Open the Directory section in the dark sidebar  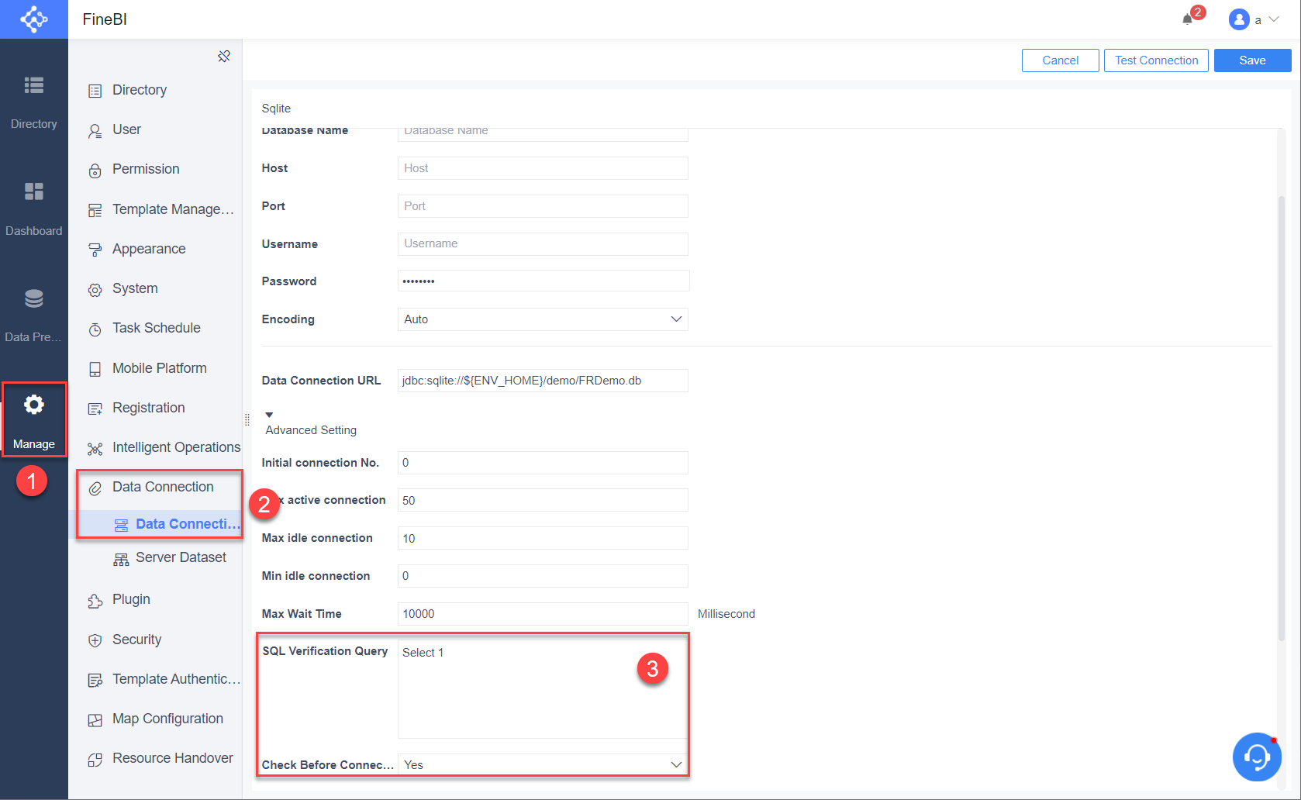pos(33,102)
